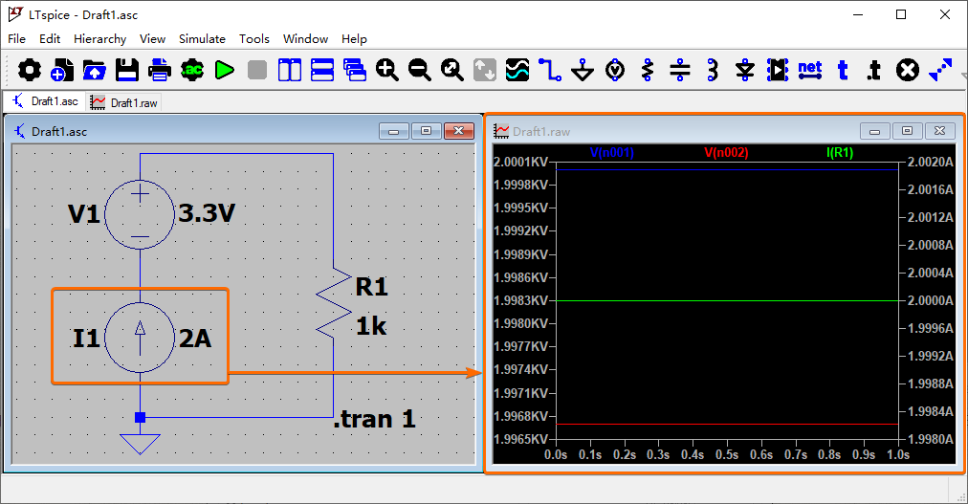Place a Ground symbol
The height and width of the screenshot is (504, 968).
pyautogui.click(x=583, y=71)
